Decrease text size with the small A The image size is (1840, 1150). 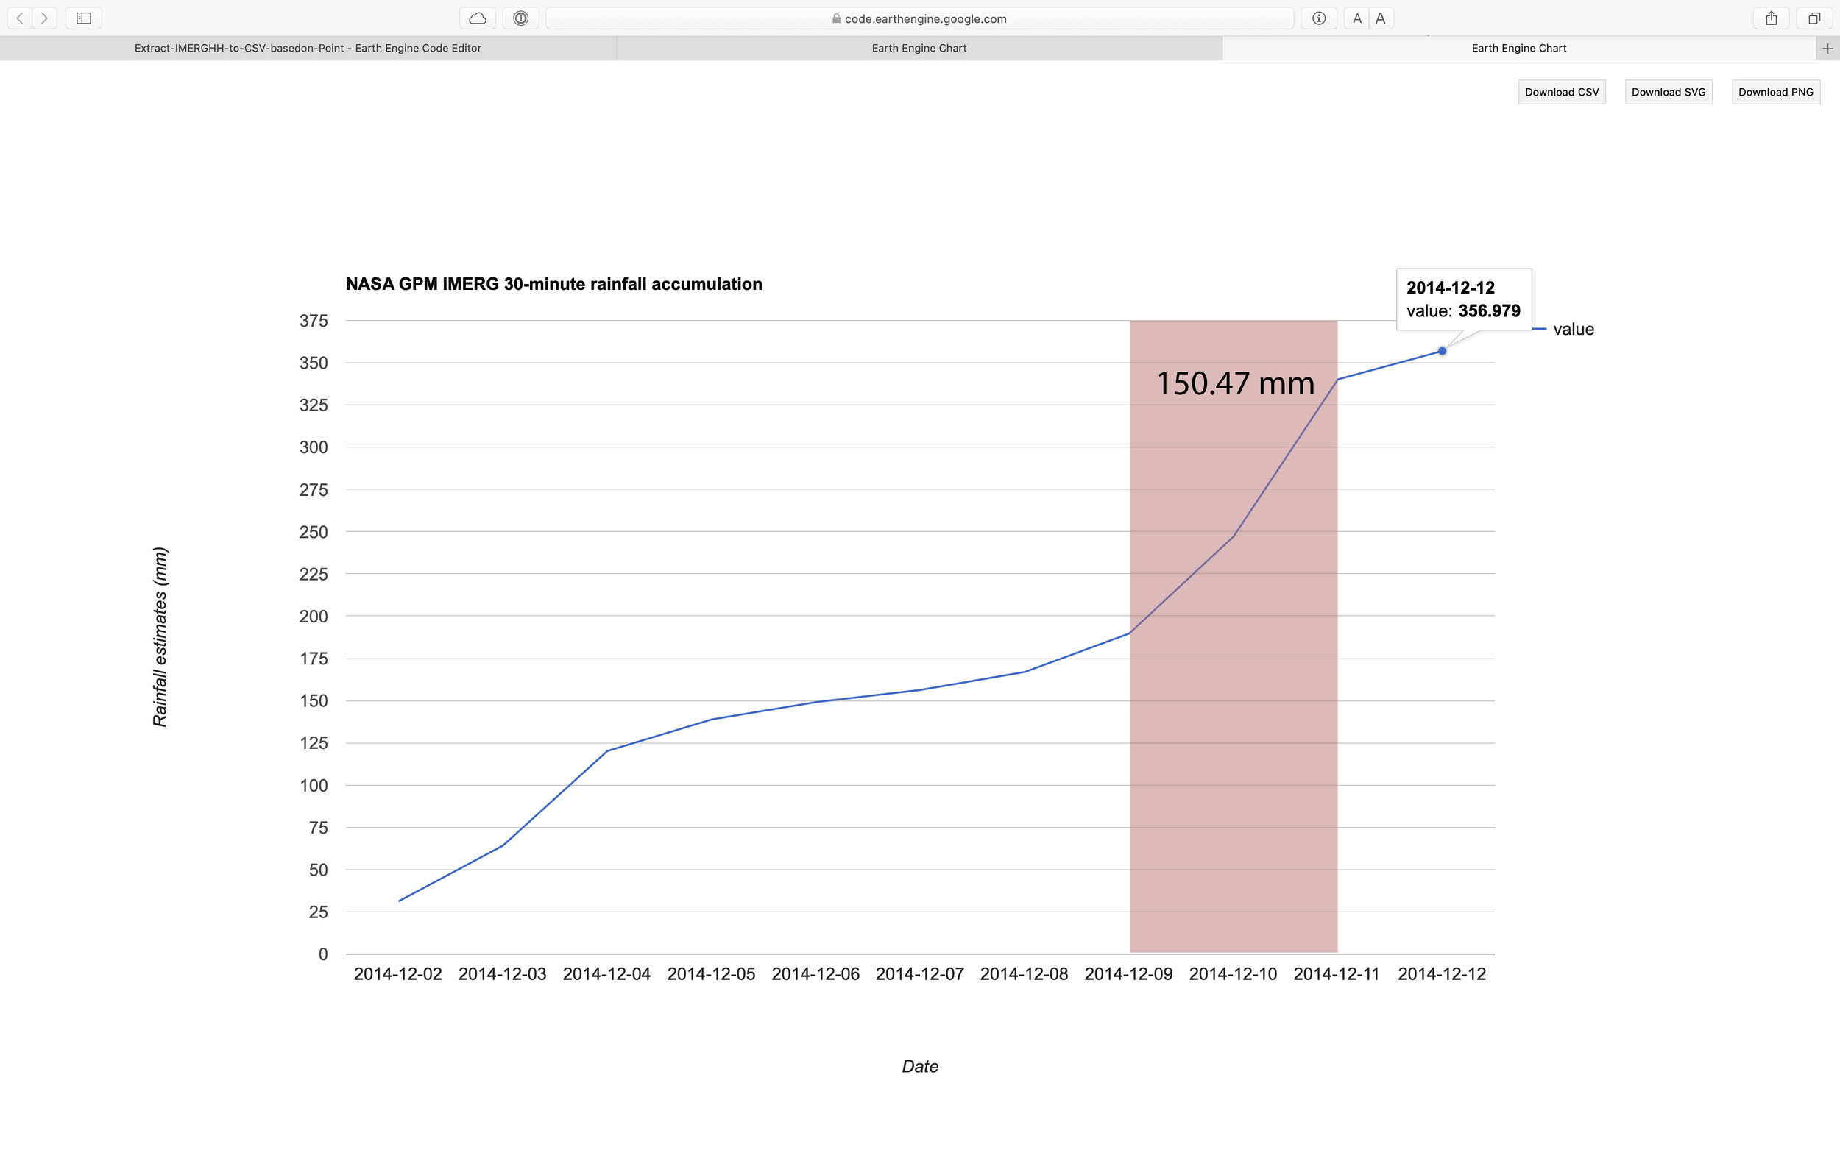point(1357,18)
